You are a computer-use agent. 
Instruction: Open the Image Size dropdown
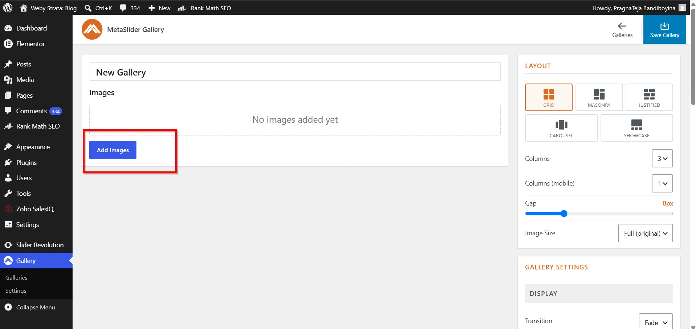pos(645,233)
